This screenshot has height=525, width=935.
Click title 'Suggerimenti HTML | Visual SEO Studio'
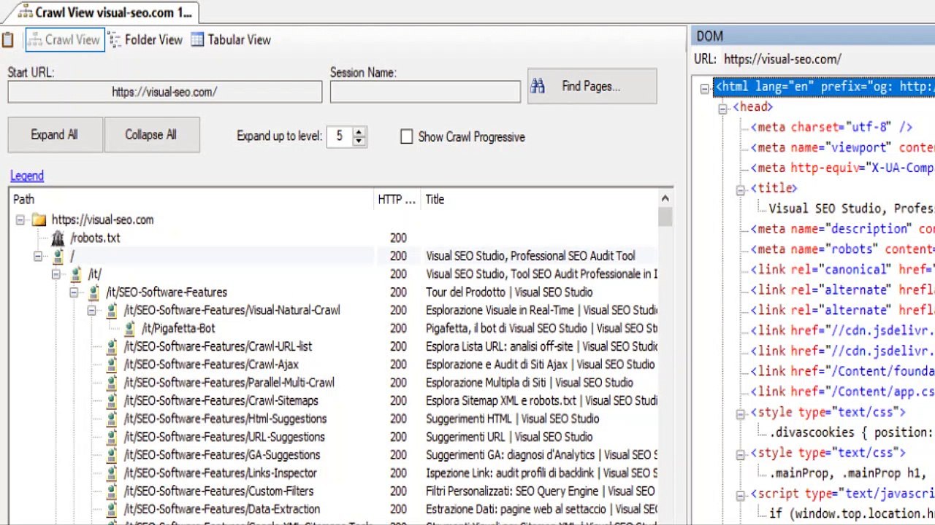513,419
